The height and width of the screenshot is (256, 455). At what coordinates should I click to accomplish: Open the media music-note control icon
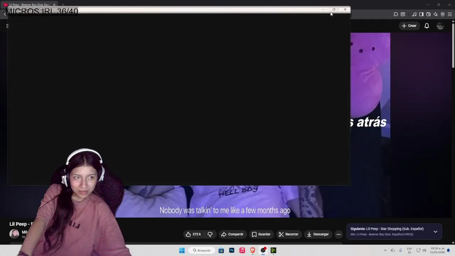(414, 14)
